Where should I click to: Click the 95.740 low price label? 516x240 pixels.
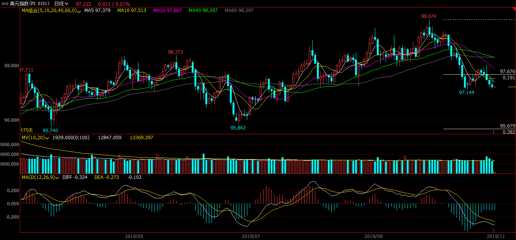click(x=50, y=130)
